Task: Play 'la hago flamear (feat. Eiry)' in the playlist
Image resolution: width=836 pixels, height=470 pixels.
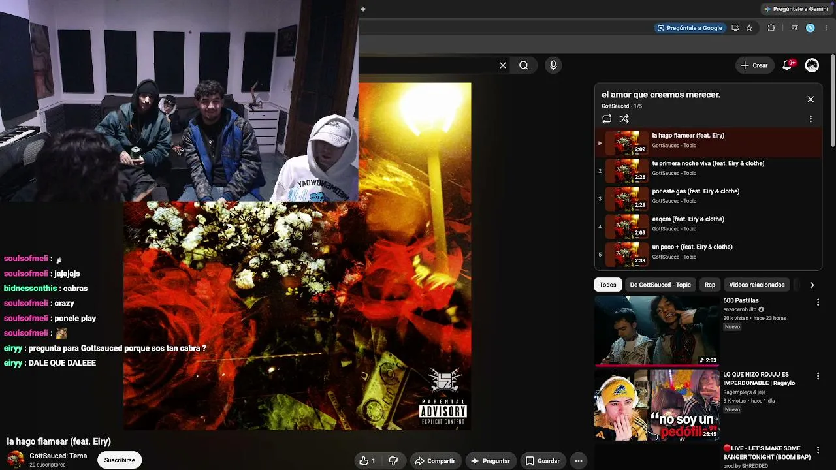Action: click(x=709, y=143)
